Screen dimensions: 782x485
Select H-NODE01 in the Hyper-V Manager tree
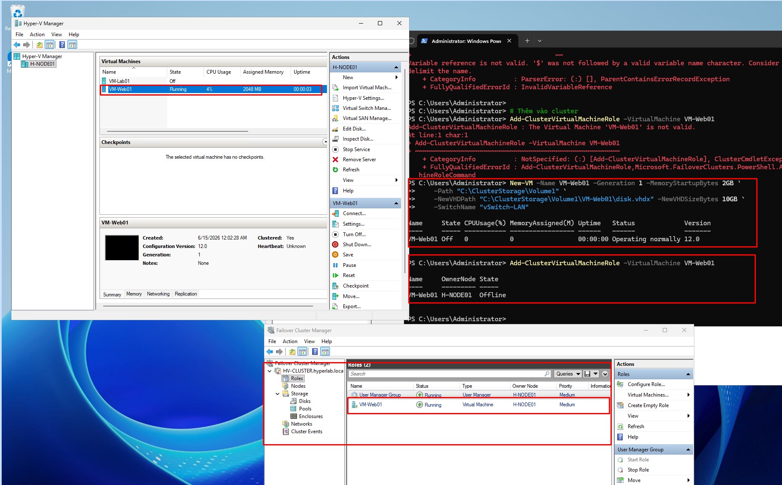pyautogui.click(x=38, y=64)
